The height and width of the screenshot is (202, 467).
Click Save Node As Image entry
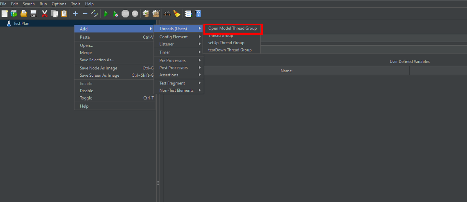pos(115,68)
